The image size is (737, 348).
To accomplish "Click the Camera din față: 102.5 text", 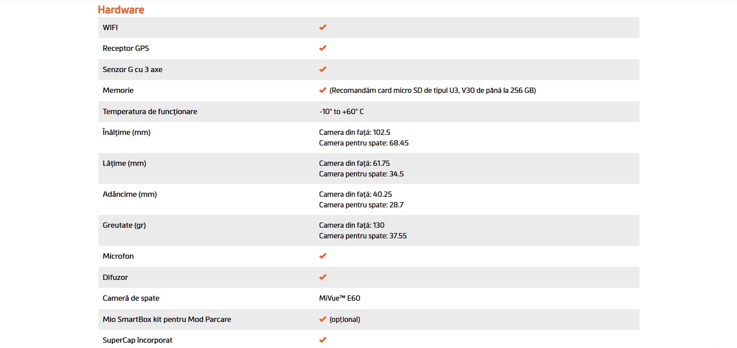I will [355, 132].
